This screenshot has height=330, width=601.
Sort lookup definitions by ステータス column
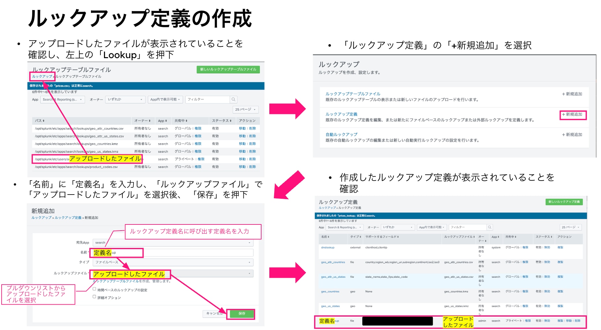[544, 237]
